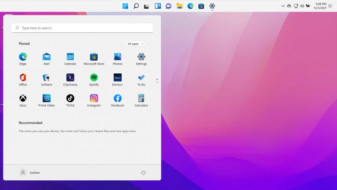The height and width of the screenshot is (190, 337).
Task: Open File Explorer from the taskbar
Action: (x=180, y=6)
